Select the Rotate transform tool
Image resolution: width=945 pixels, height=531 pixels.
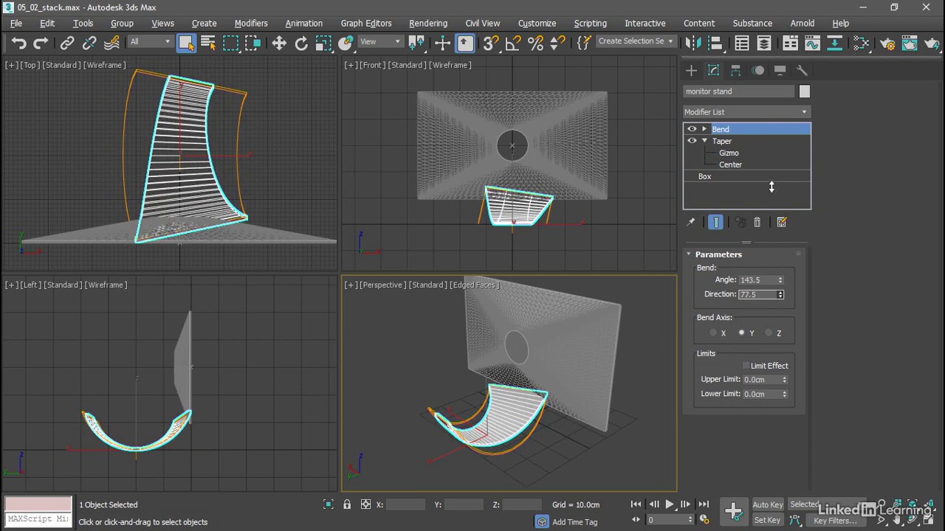301,44
